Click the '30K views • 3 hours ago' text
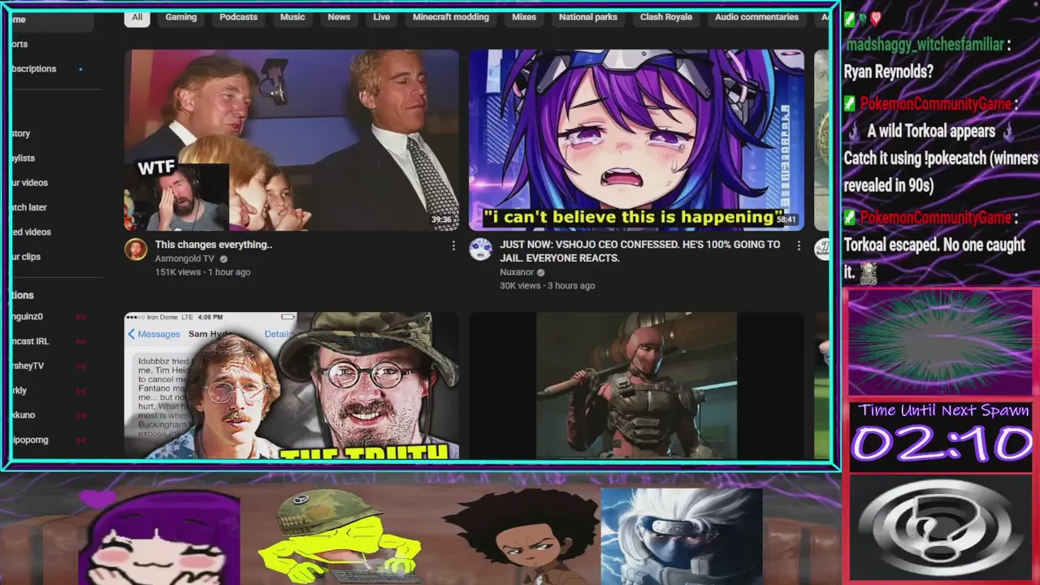1040x585 pixels. click(548, 286)
